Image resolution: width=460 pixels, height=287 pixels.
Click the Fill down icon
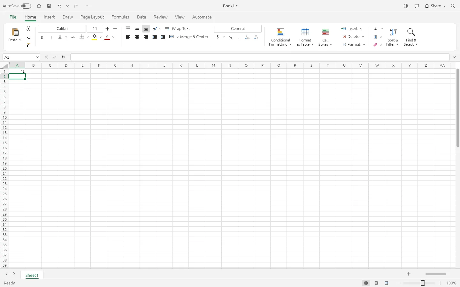376,37
